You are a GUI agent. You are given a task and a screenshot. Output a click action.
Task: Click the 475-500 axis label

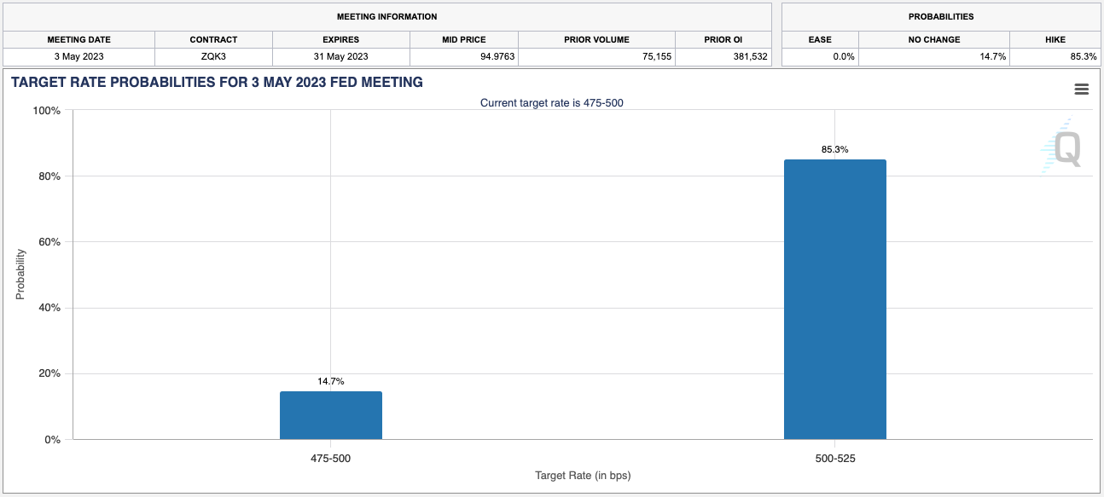coord(330,458)
